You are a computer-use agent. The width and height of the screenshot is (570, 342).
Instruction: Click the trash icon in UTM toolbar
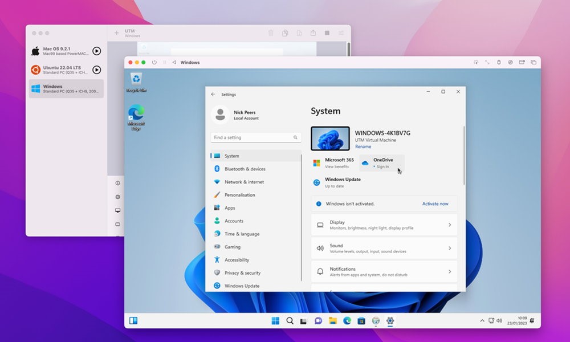(271, 33)
